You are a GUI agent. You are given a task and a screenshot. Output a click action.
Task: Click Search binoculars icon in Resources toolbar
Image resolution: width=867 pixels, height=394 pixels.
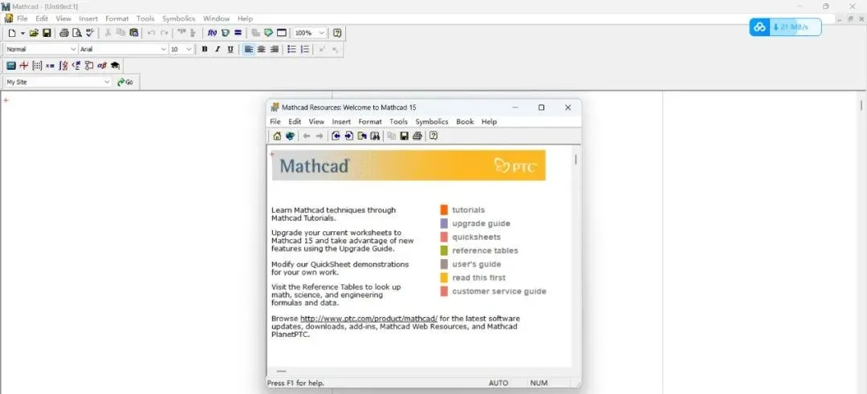coord(375,136)
